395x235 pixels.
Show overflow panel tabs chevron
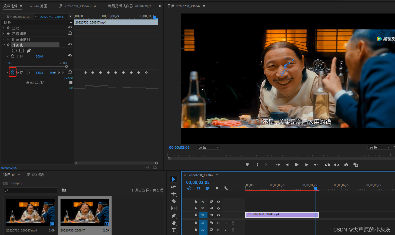[x=160, y=6]
